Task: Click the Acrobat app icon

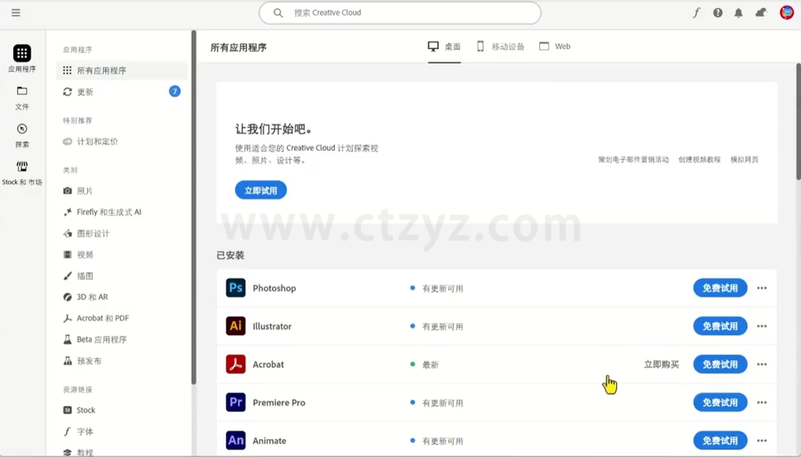Action: 236,364
